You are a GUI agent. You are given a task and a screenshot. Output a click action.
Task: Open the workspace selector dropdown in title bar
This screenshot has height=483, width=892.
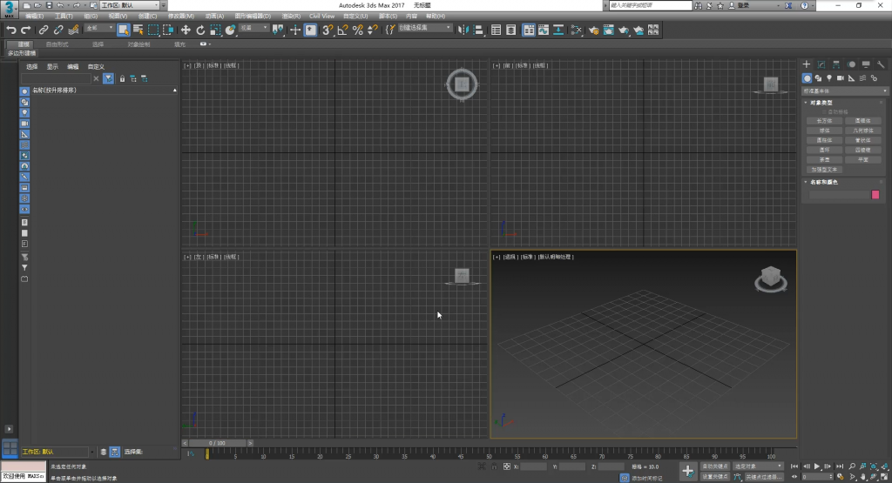(x=131, y=5)
